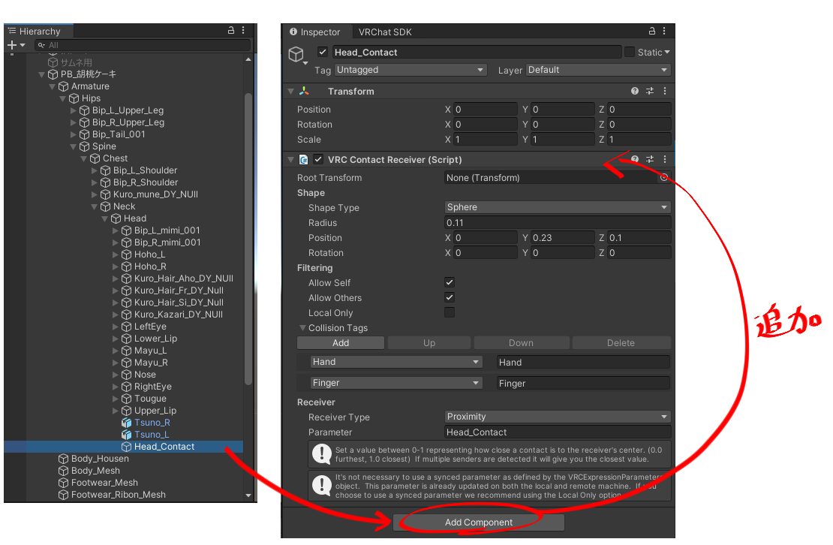Viewport: 833px width, 545px height.
Task: Toggle the Static checkbox
Action: [x=629, y=52]
